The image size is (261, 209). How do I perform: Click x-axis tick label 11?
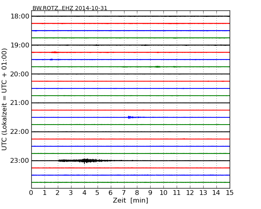pyautogui.click(x=177, y=193)
